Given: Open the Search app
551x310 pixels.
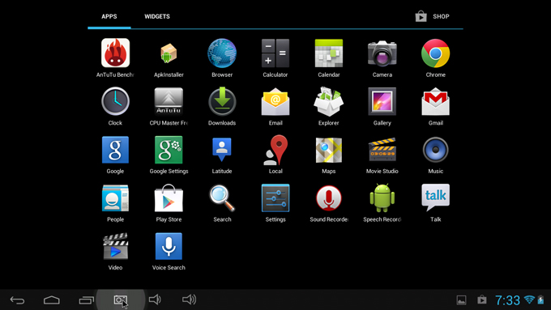Looking at the screenshot, I should tap(222, 197).
